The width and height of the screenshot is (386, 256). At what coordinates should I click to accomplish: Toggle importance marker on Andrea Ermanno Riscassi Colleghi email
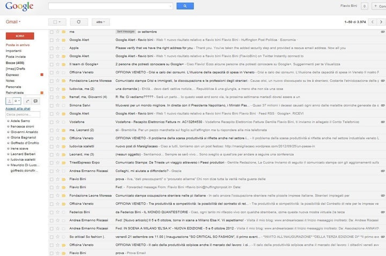64,171
